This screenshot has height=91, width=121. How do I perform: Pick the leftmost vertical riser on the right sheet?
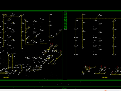pos(75,37)
